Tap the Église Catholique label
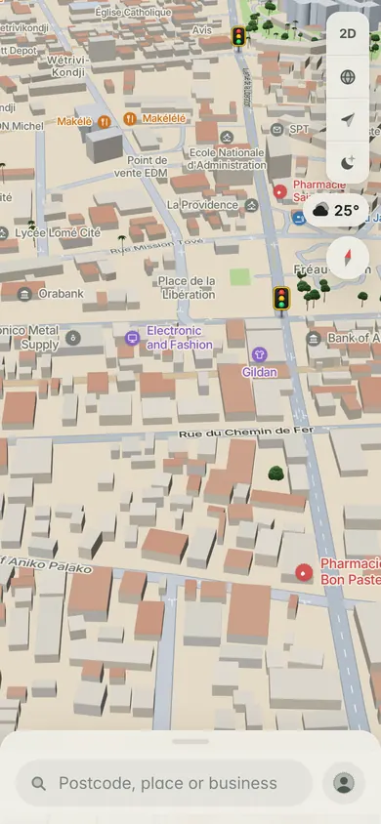 134,12
